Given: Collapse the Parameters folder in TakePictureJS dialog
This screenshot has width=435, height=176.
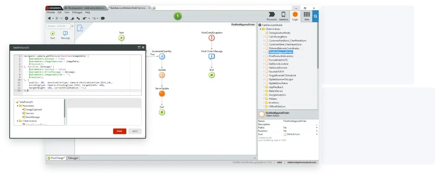Looking at the screenshot, I should coord(18,106).
